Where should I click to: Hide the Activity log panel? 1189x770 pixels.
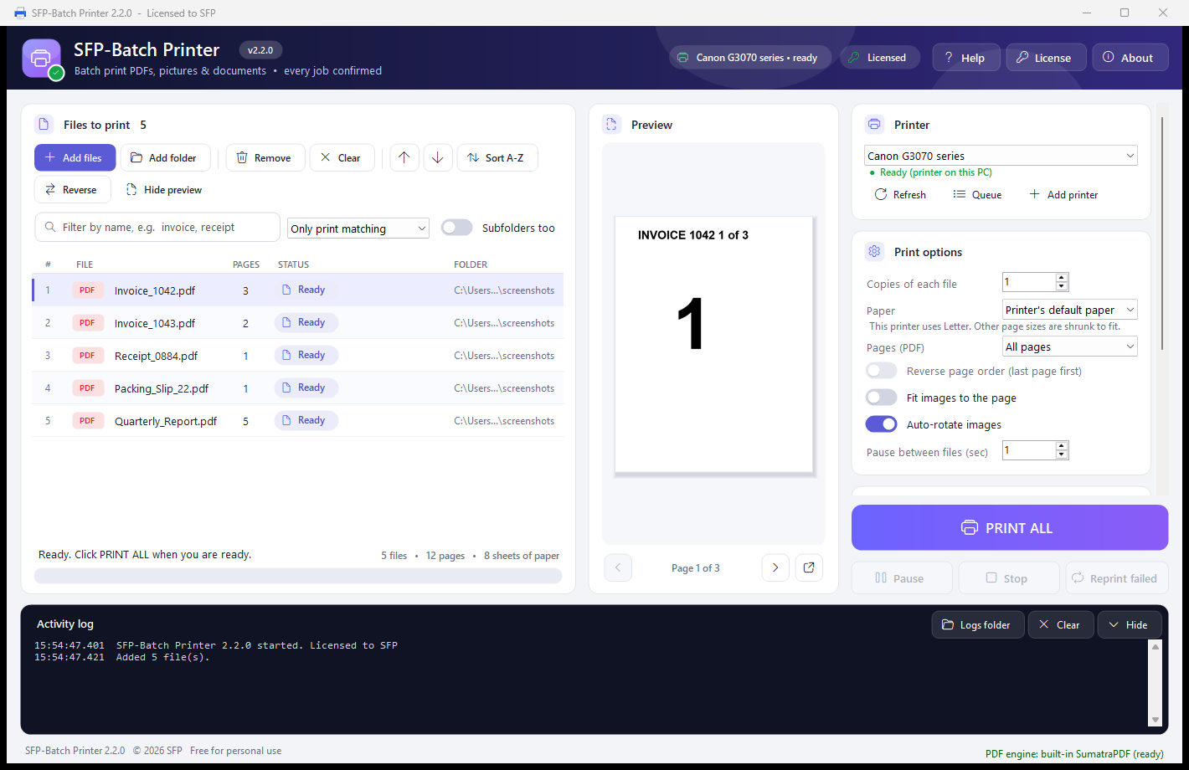[x=1129, y=624]
